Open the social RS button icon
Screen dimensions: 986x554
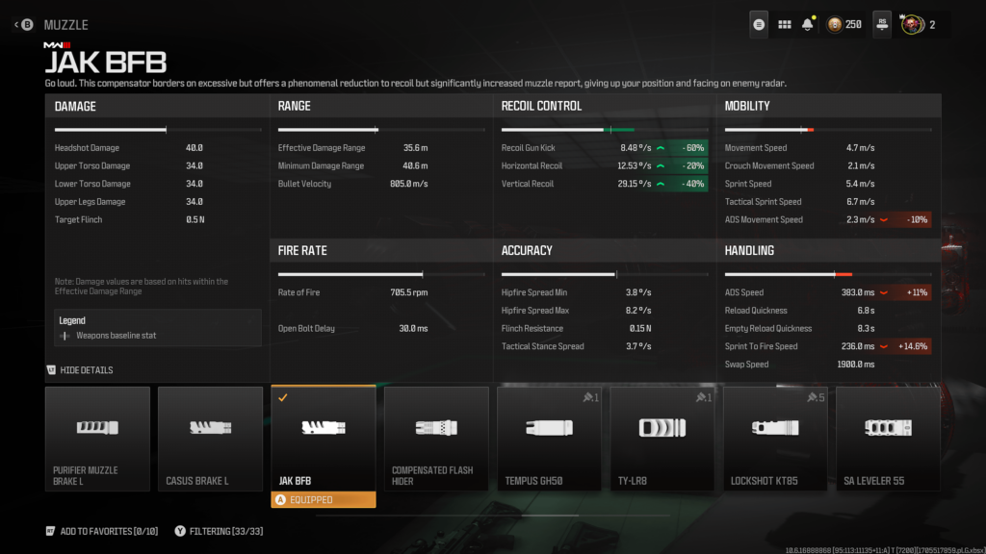(x=882, y=24)
